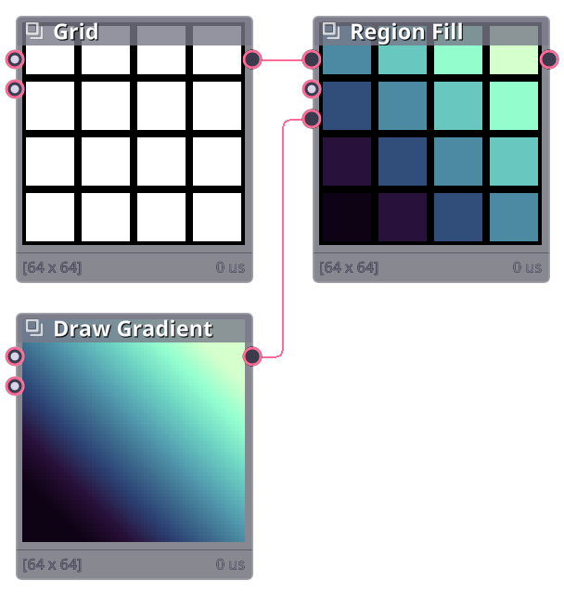Click Draw Gradient's first input port
The height and width of the screenshot is (594, 564).
pos(15,356)
